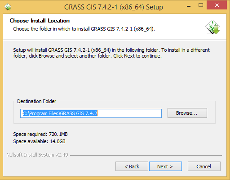Click the GRASS GIS title bar icon

tap(8, 7)
